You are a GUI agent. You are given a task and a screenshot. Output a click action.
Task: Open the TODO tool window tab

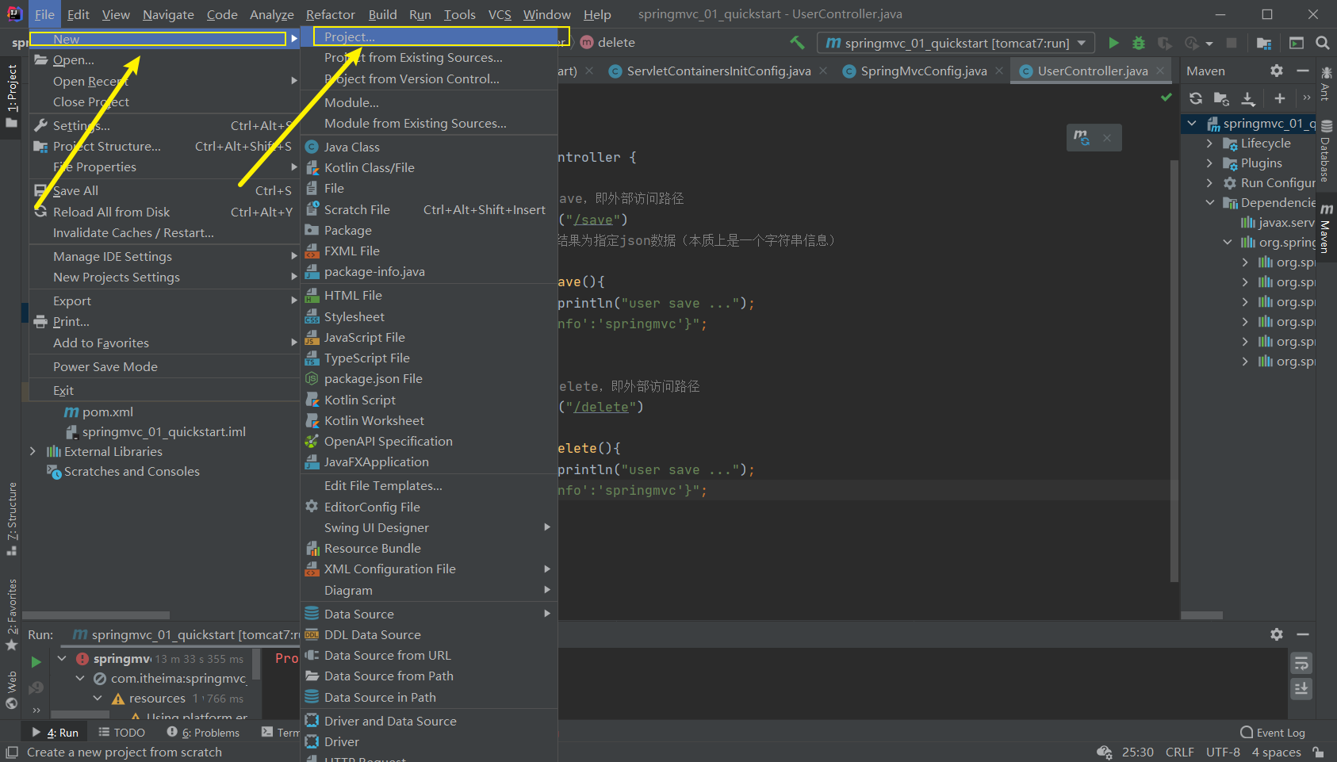pos(121,733)
